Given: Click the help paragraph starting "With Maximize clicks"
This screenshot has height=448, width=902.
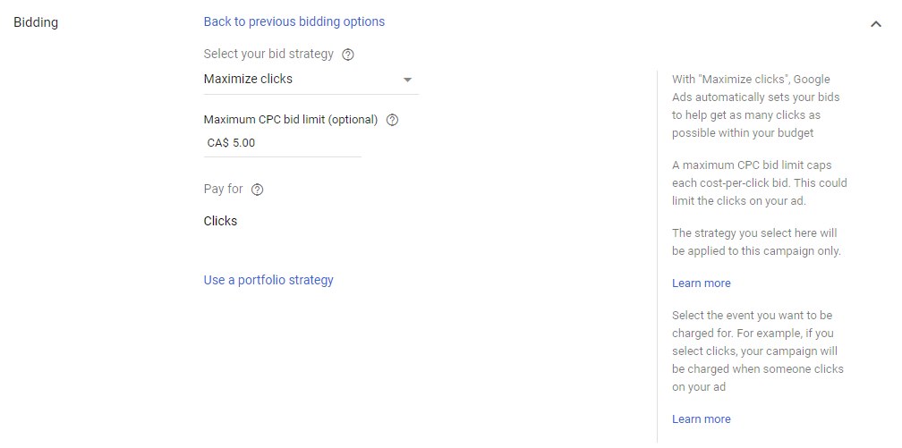Looking at the screenshot, I should coord(756,106).
